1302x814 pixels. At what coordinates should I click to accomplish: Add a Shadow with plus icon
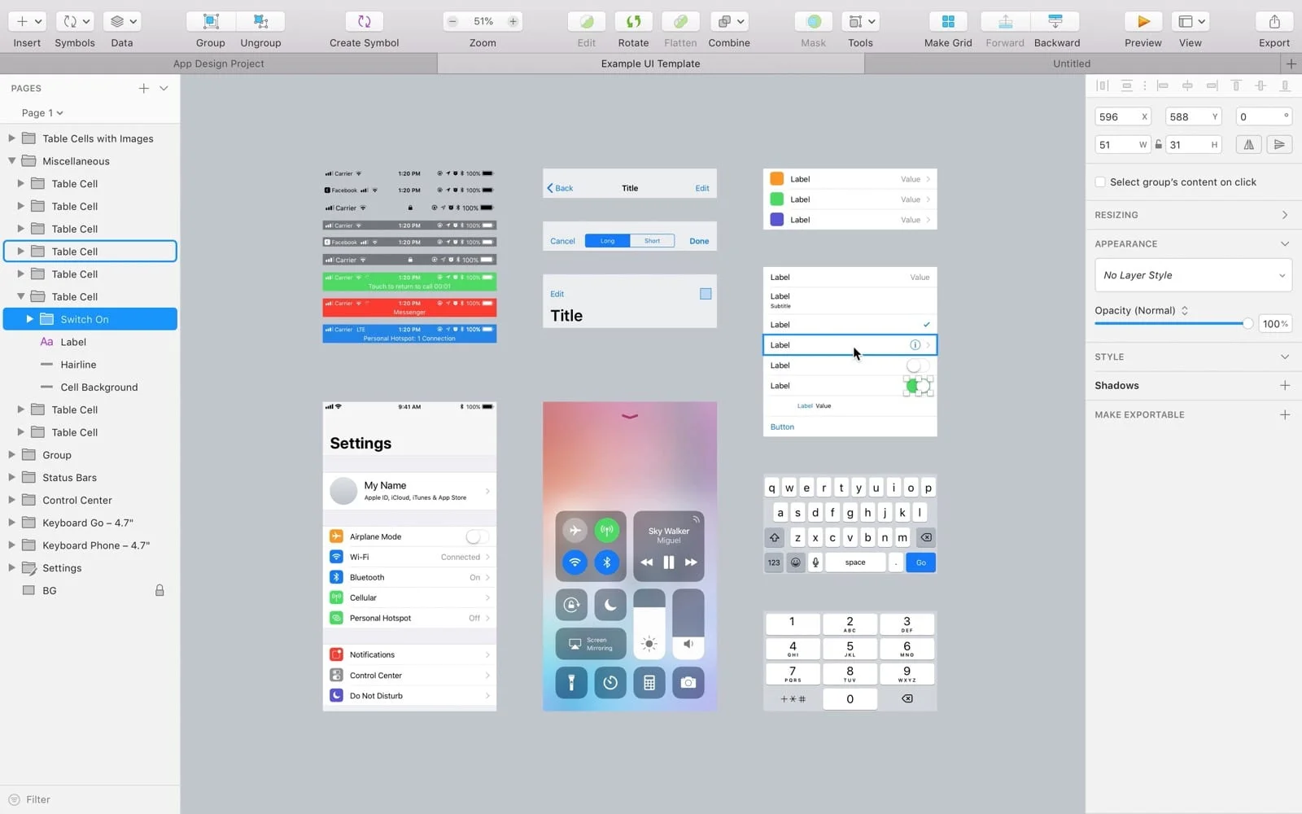coord(1285,385)
